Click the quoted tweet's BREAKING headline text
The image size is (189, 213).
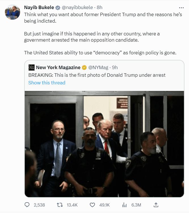click(x=97, y=75)
